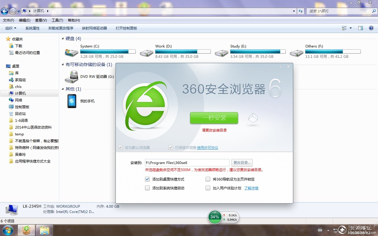Open the 查看(V) menu
Image resolution: width=378 pixels, height=236 pixels.
point(41,20)
